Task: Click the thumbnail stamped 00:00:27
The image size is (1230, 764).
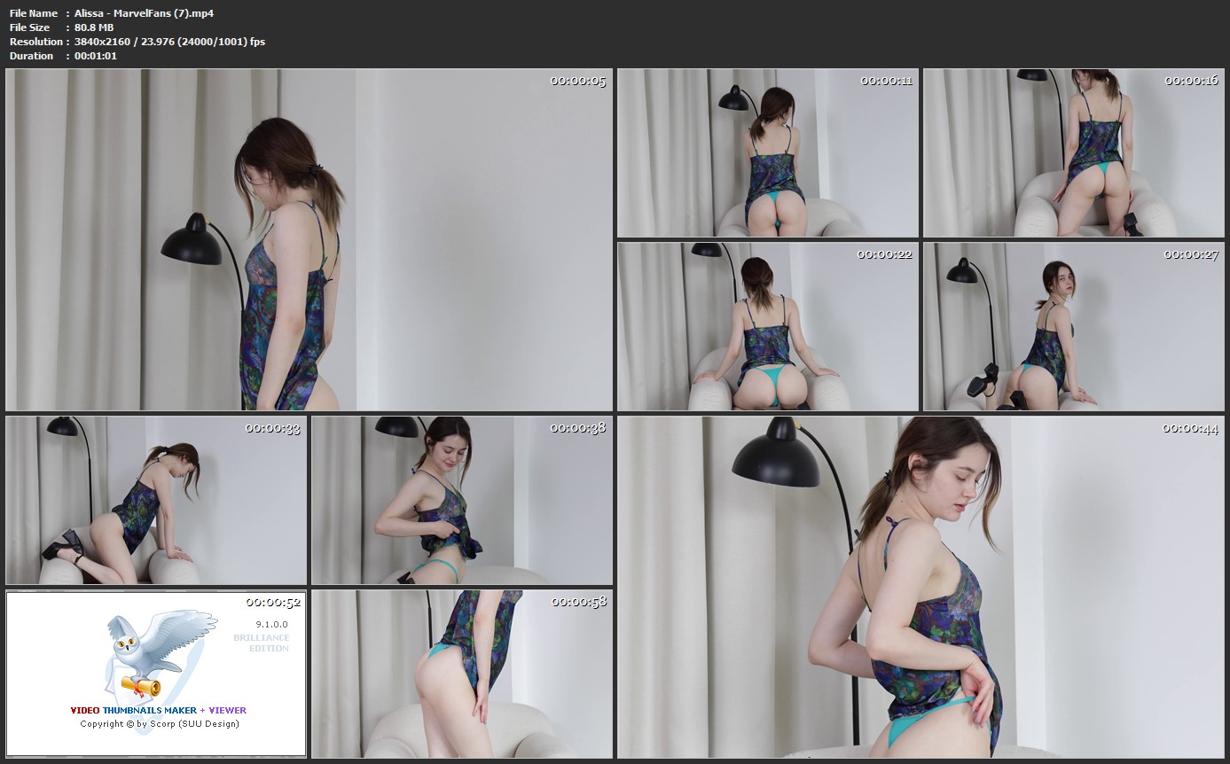Action: [1074, 327]
